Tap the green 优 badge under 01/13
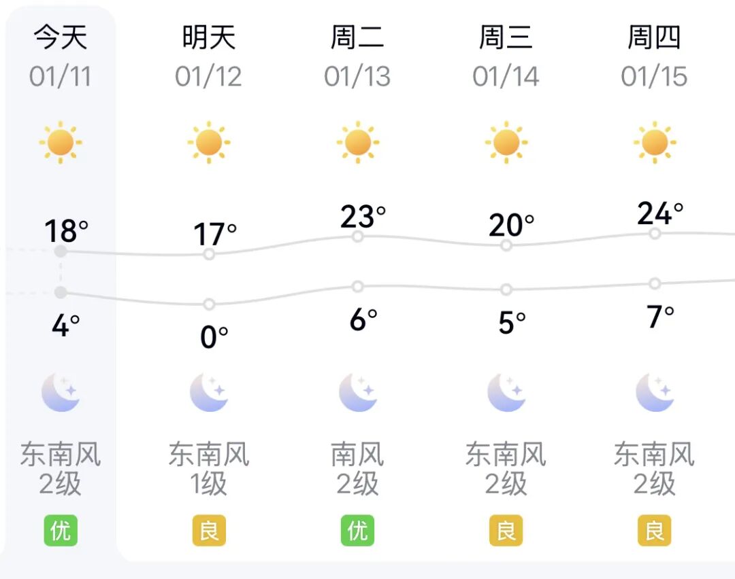Viewport: 735px width, 579px height. (357, 531)
